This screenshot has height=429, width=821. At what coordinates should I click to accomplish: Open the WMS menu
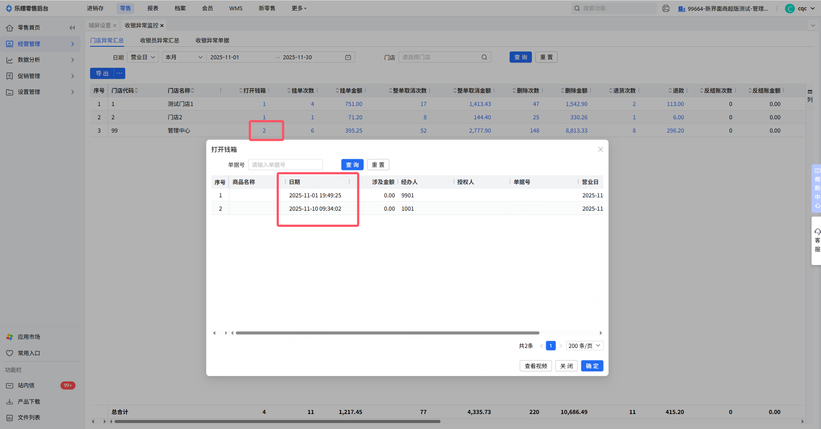[x=236, y=9]
